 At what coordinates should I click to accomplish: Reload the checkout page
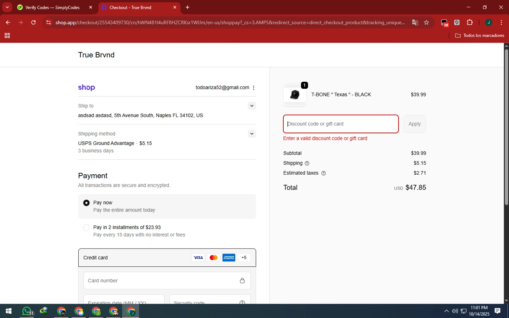33,22
